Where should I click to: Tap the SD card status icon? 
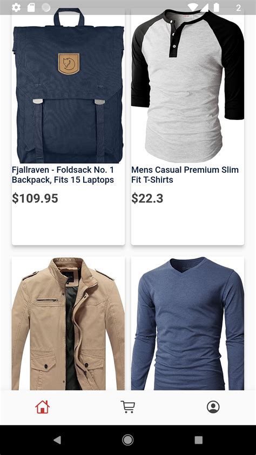pyautogui.click(x=31, y=8)
